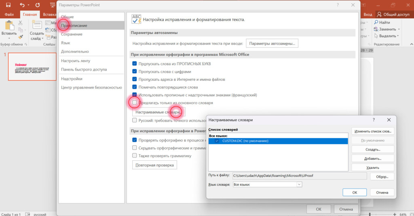Click Отмена in Настраиваемые словари dialog
This screenshot has height=216, width=414.
pos(382,192)
